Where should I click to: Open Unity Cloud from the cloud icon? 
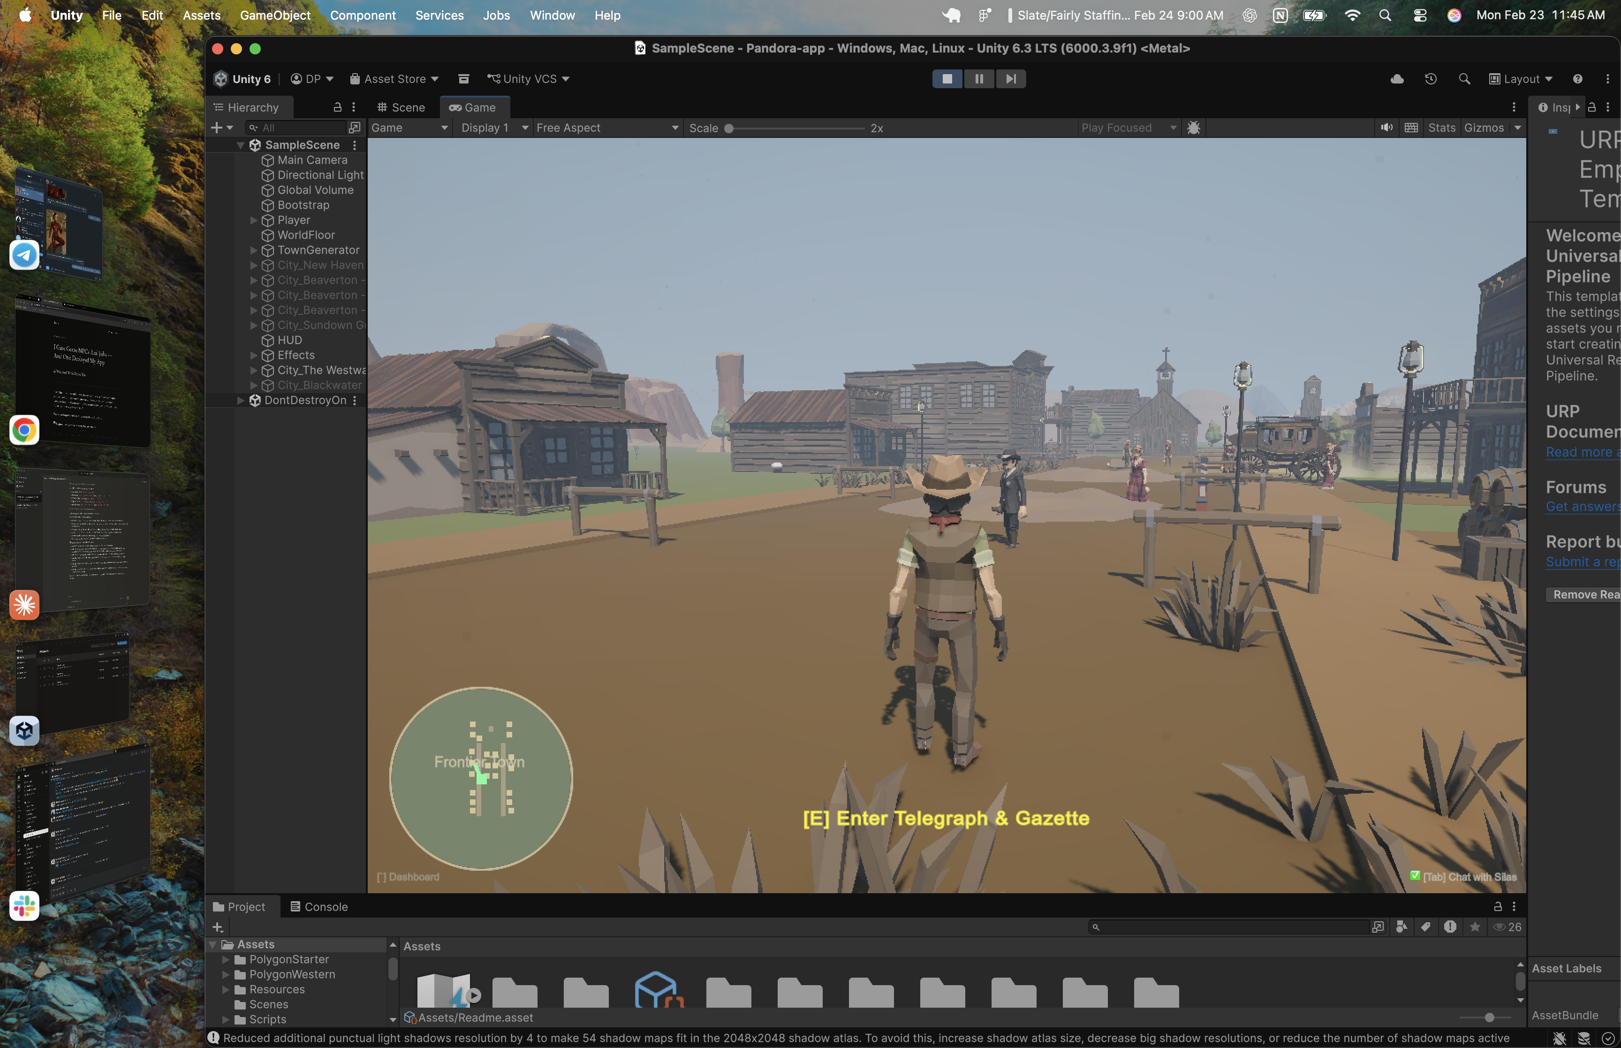pos(1396,79)
